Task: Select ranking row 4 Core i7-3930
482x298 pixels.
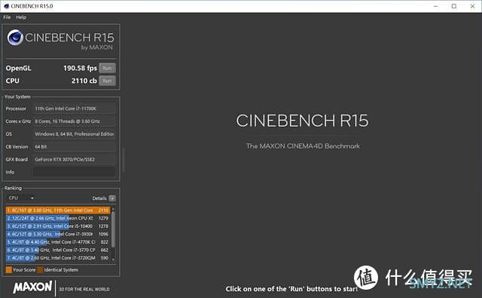Action: point(58,235)
